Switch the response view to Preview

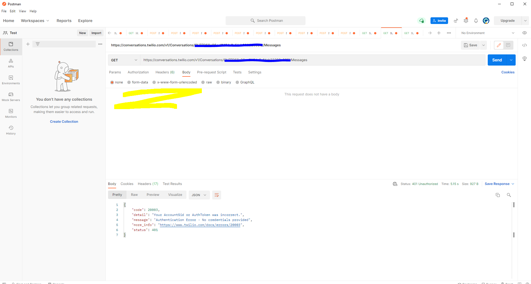153,195
